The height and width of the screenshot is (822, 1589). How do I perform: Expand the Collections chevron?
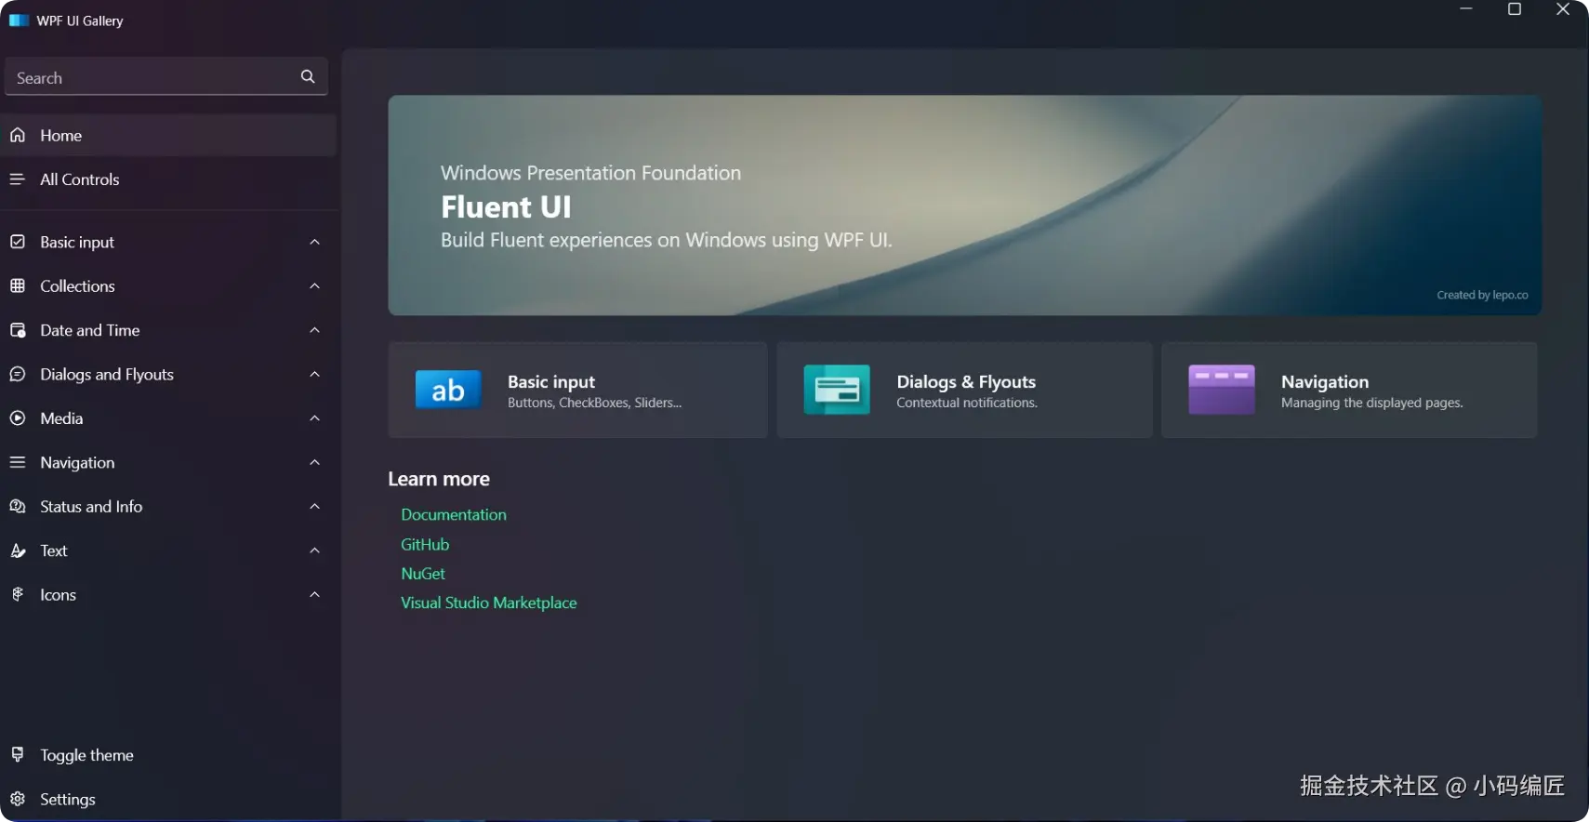[314, 285]
